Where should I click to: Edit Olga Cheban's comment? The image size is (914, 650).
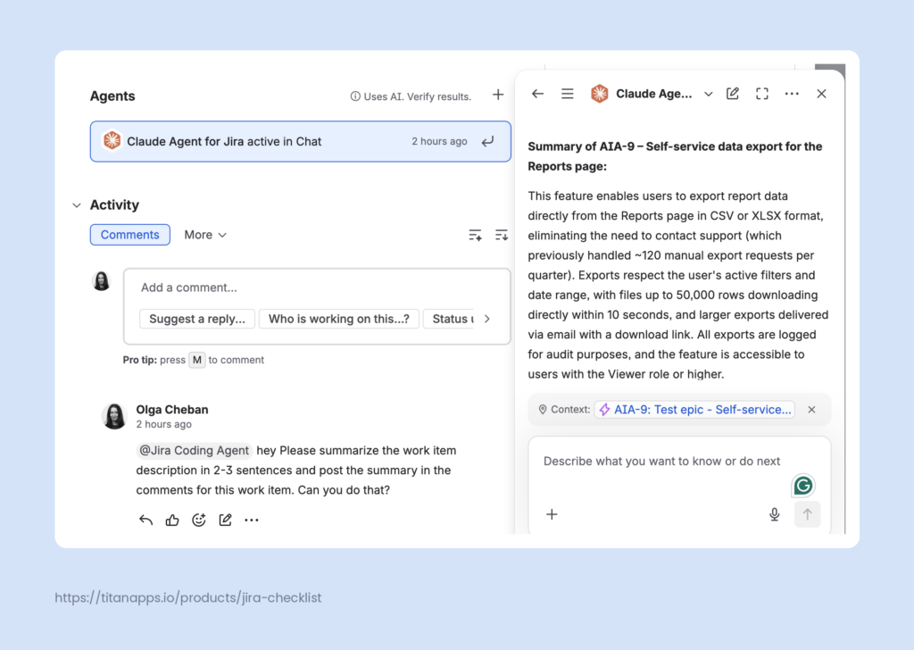(225, 520)
